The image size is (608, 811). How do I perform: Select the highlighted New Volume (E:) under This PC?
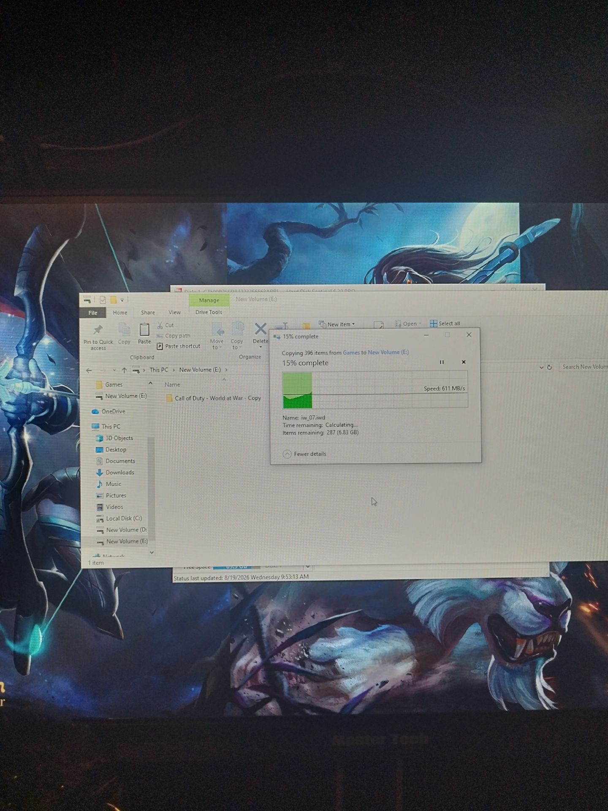pos(122,542)
